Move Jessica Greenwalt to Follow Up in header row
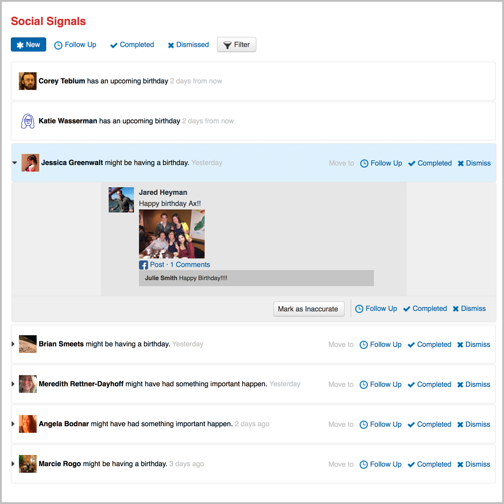The image size is (504, 504). tap(381, 163)
